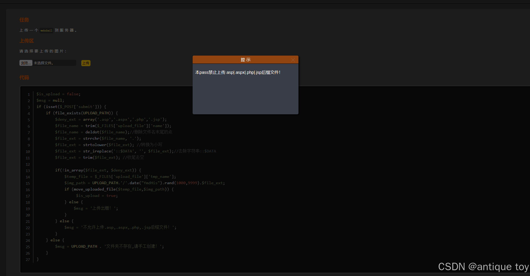This screenshot has width=530, height=276.
Task: Click code line with str_ireplace('::$DATA'
Action: click(135, 151)
